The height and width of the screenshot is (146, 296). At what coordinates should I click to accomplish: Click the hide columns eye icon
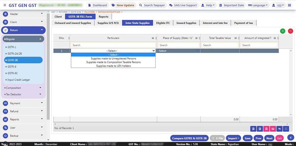(279, 129)
